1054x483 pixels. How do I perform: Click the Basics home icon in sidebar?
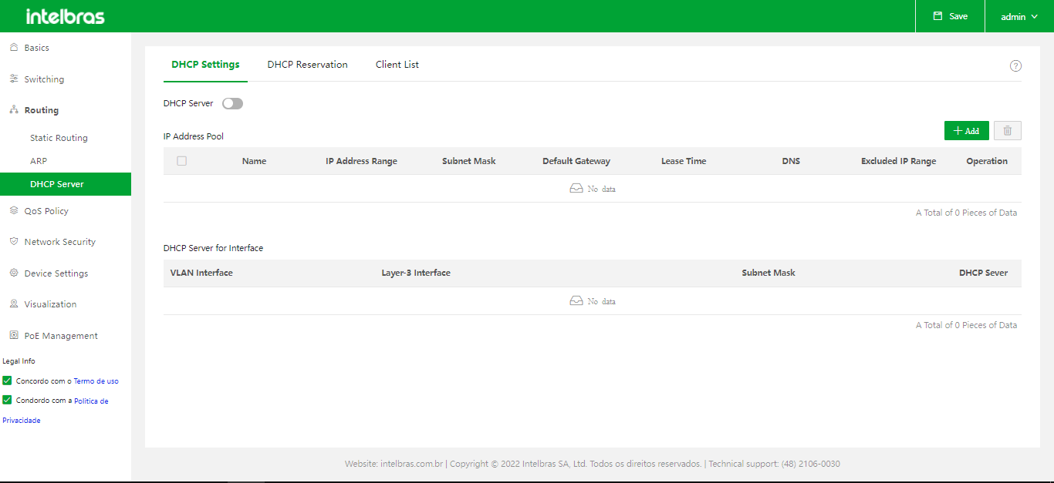[x=14, y=48]
